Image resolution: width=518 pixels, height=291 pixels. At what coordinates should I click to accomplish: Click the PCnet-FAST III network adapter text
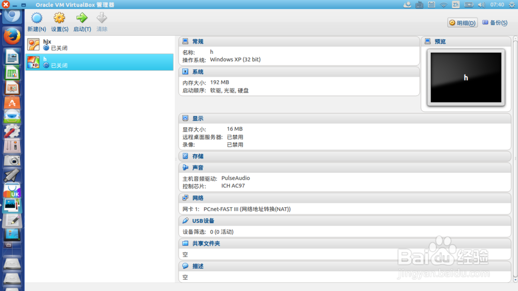pos(247,209)
